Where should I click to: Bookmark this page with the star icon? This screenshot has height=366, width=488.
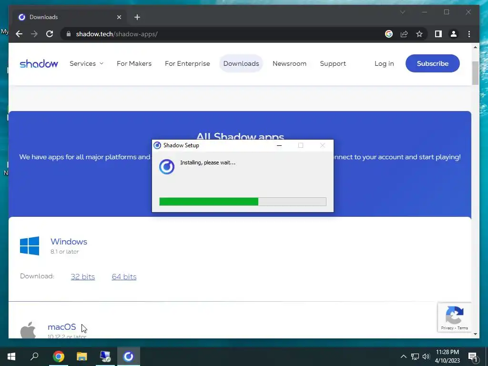pyautogui.click(x=419, y=34)
